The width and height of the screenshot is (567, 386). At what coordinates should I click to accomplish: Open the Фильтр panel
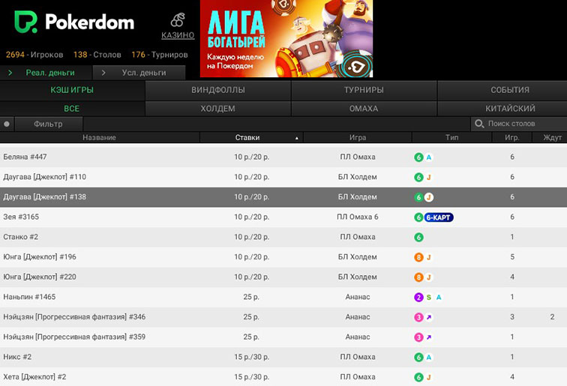tap(48, 124)
